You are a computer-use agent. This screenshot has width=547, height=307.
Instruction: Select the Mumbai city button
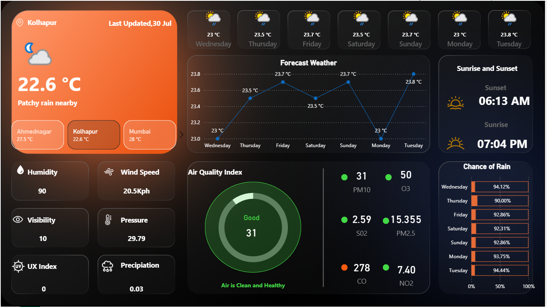click(149, 134)
